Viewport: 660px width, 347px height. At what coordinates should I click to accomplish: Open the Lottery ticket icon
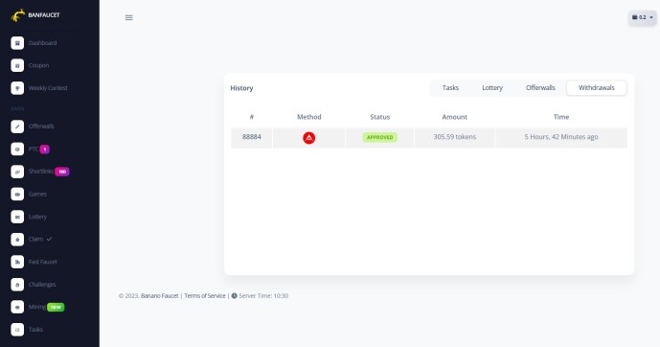tap(17, 217)
